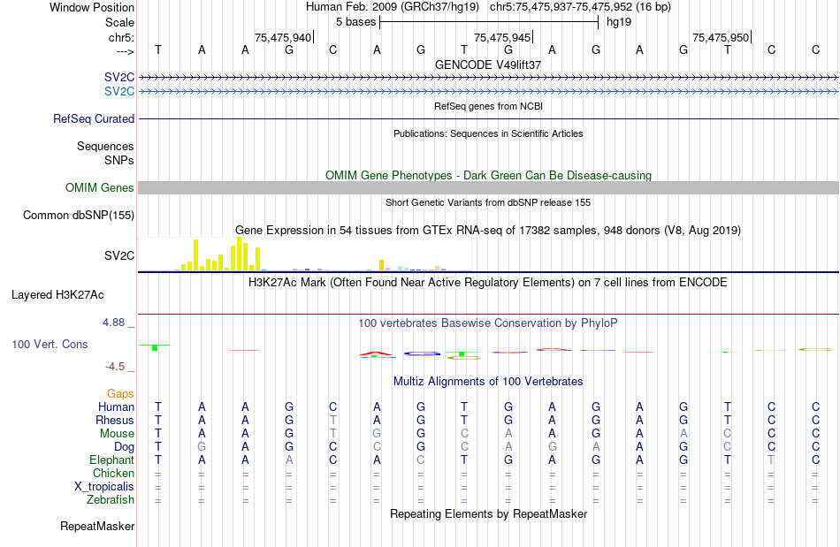
Task: Click the 75,475,950 position marker
Action: click(x=721, y=37)
